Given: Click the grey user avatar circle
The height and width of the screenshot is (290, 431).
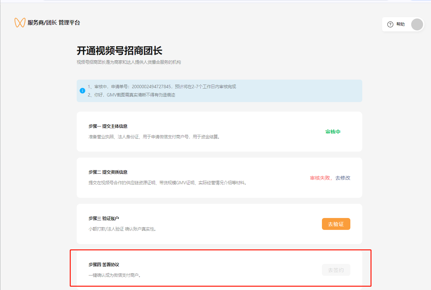Looking at the screenshot, I should point(417,24).
